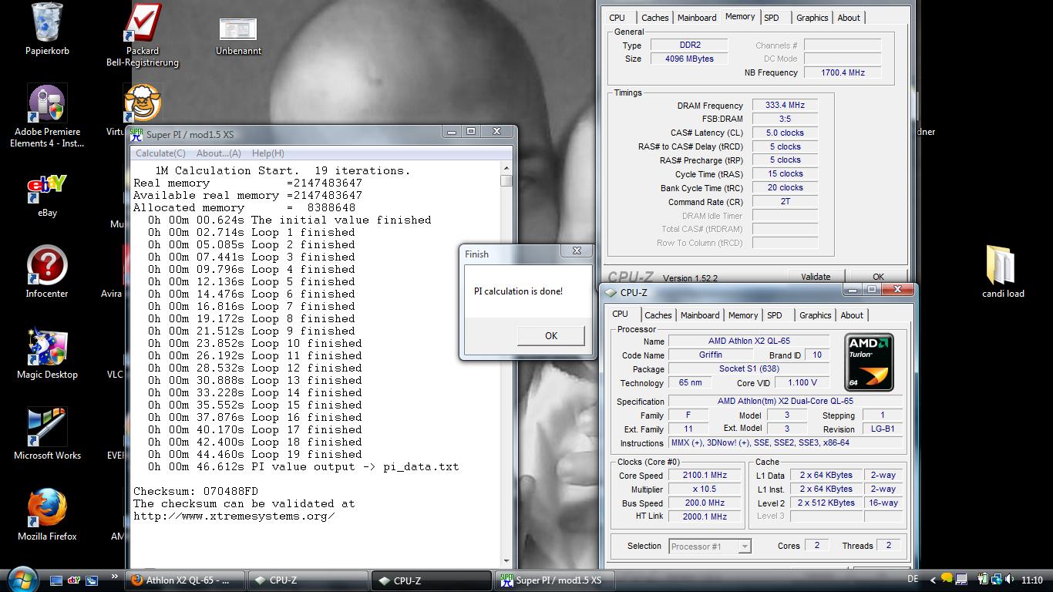Viewport: 1053px width, 592px height.
Task: Open About...(A) menu in Super PI
Action: click(x=218, y=153)
